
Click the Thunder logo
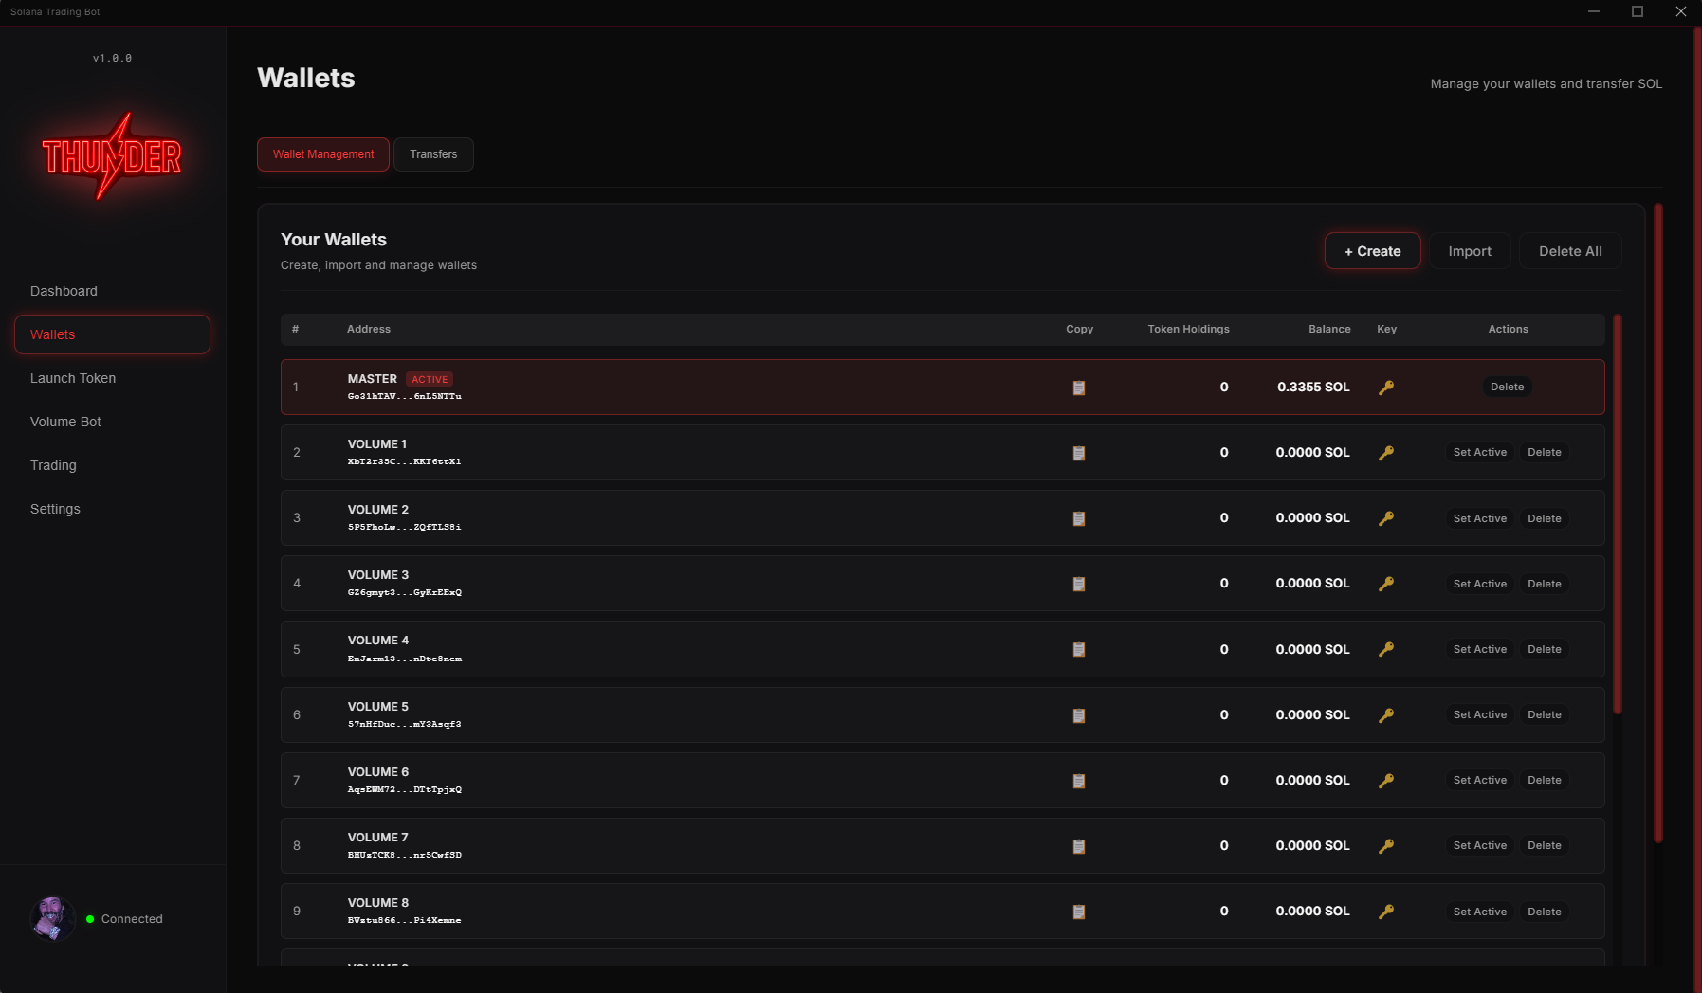[112, 156]
